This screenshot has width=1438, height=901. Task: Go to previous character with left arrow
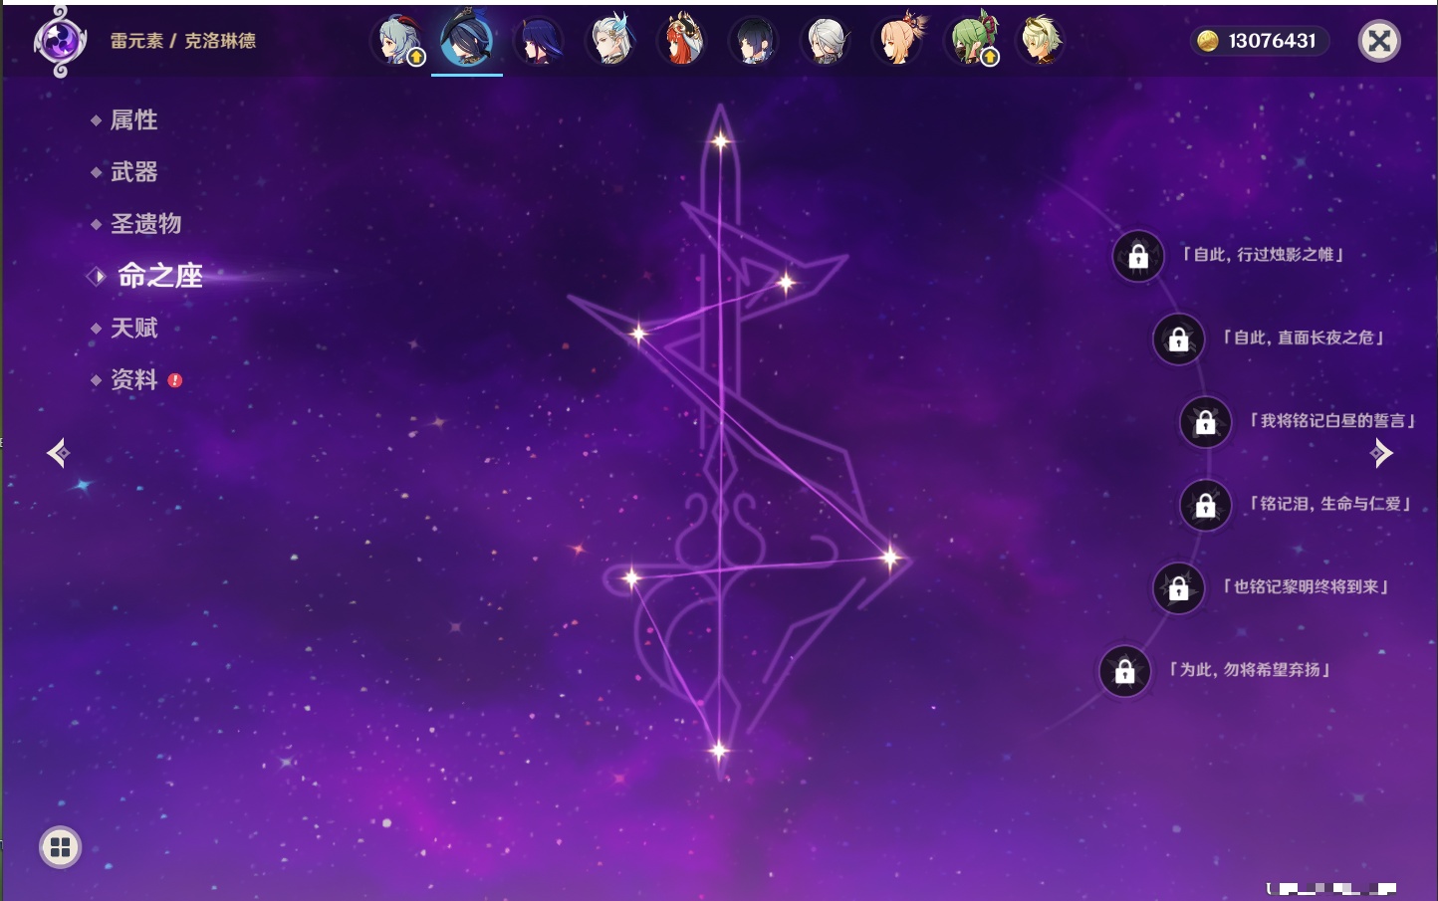(59, 453)
